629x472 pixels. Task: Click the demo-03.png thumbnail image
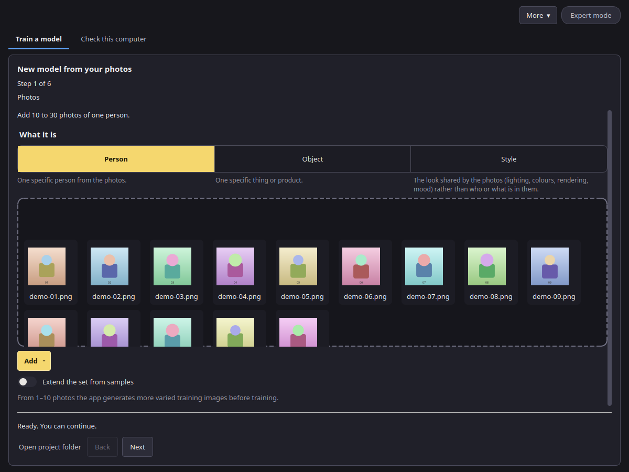(x=172, y=266)
